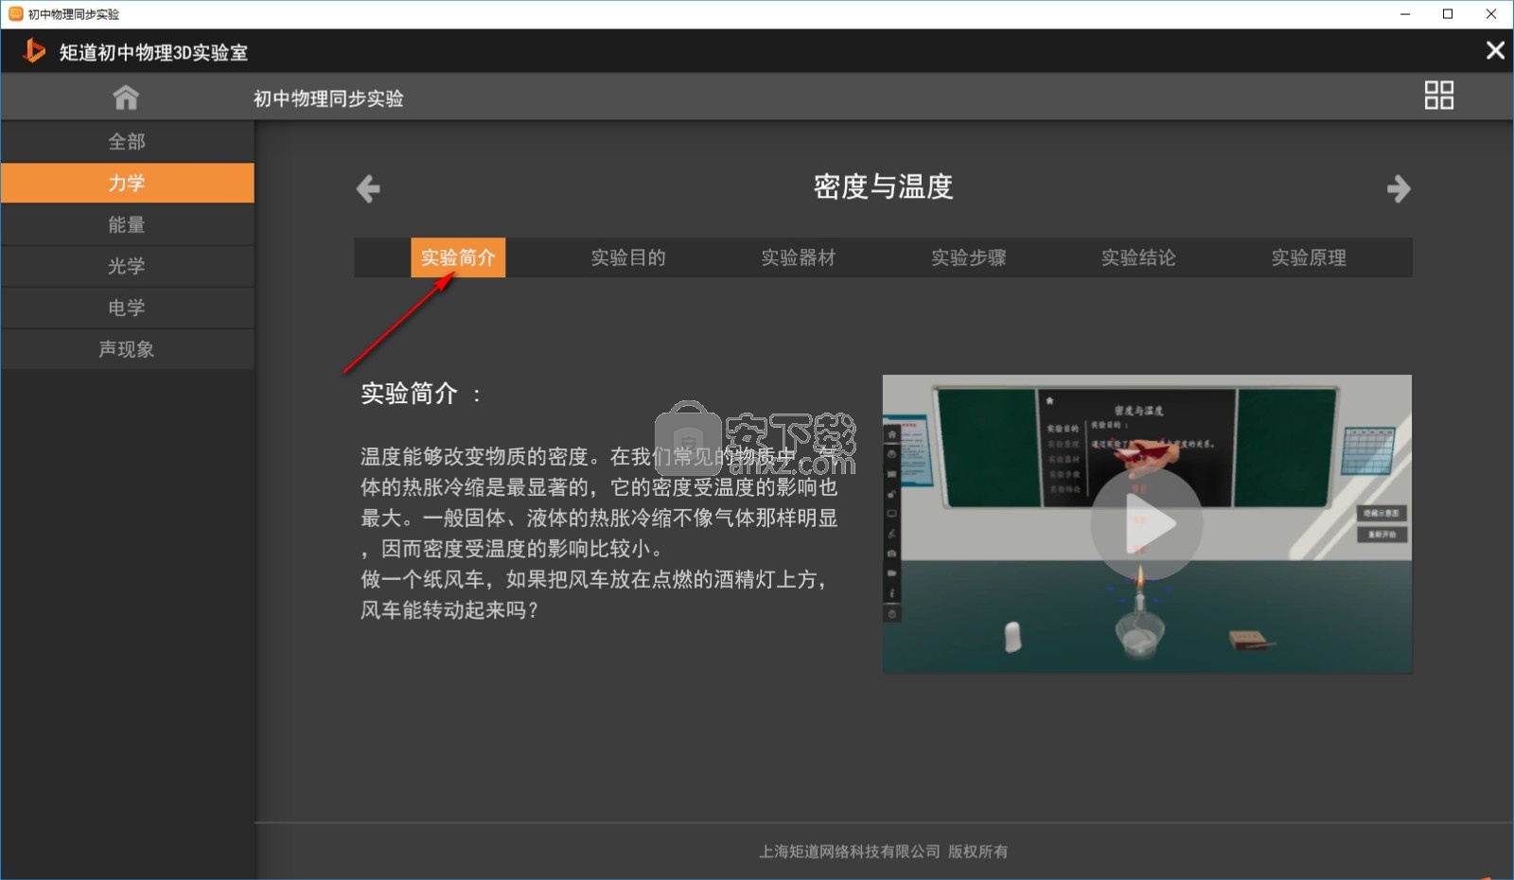Click the 密度与温度 title
The height and width of the screenshot is (880, 1514).
coord(883,186)
